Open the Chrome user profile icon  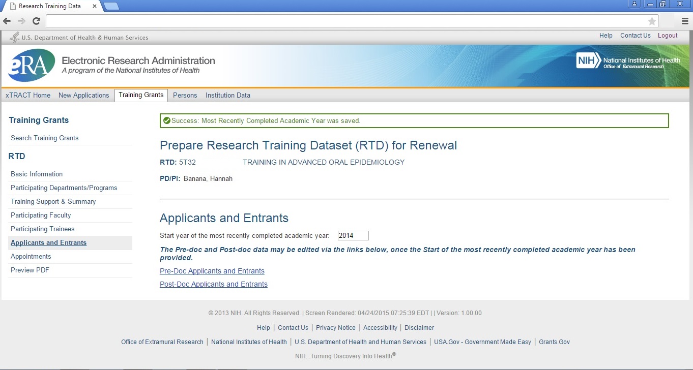pyautogui.click(x=634, y=4)
